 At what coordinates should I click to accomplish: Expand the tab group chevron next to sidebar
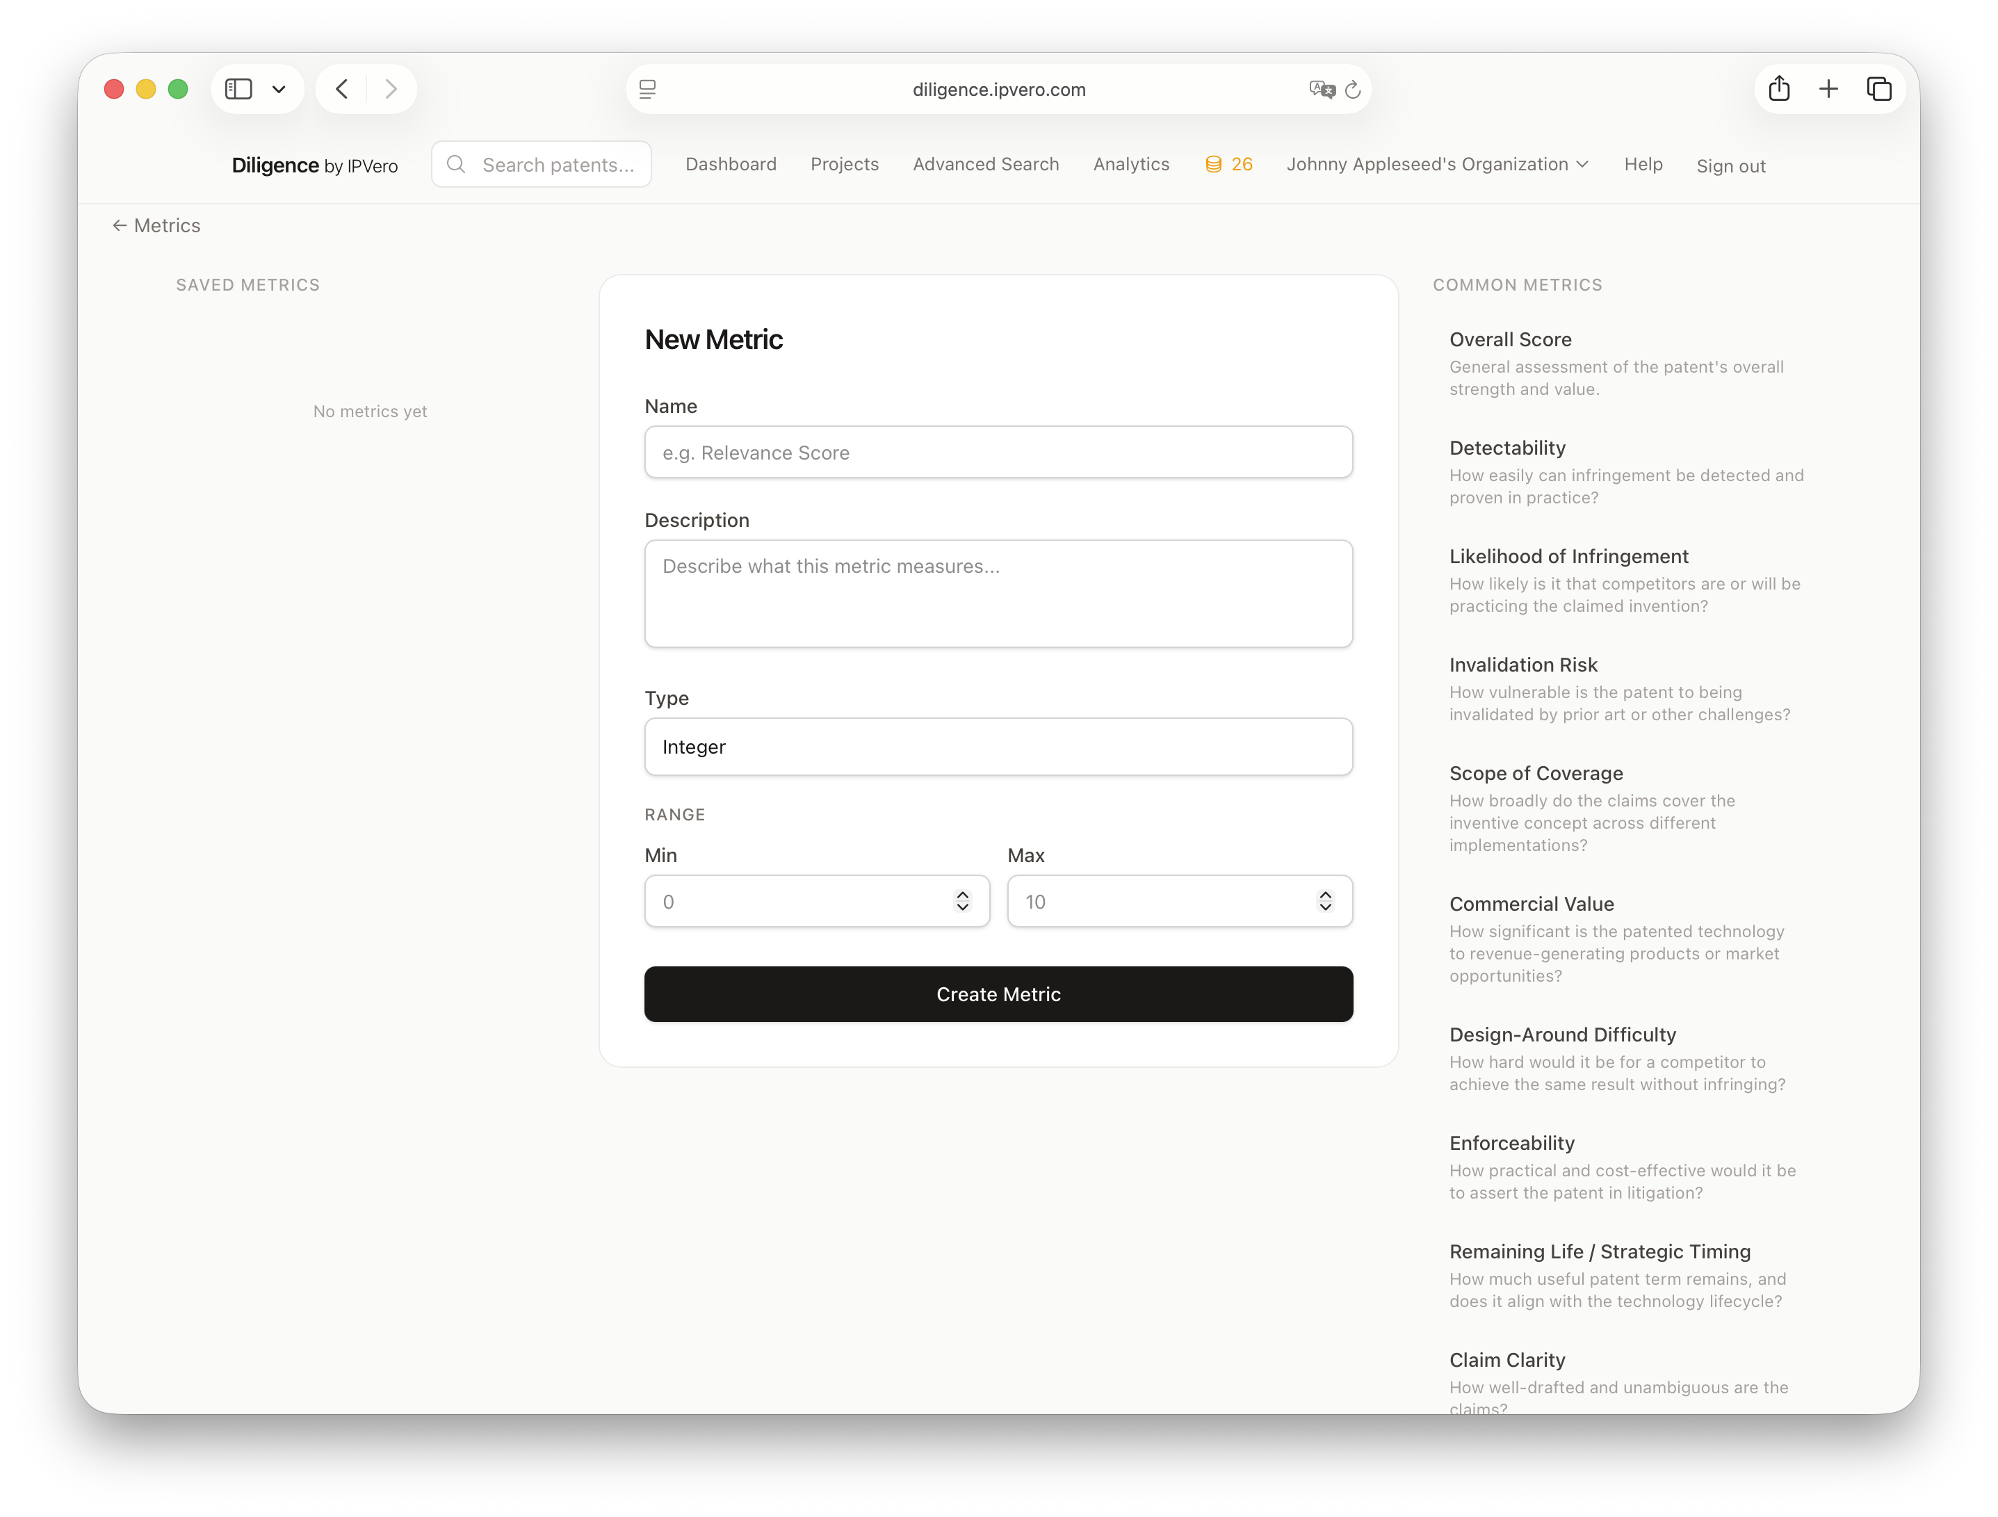click(279, 88)
